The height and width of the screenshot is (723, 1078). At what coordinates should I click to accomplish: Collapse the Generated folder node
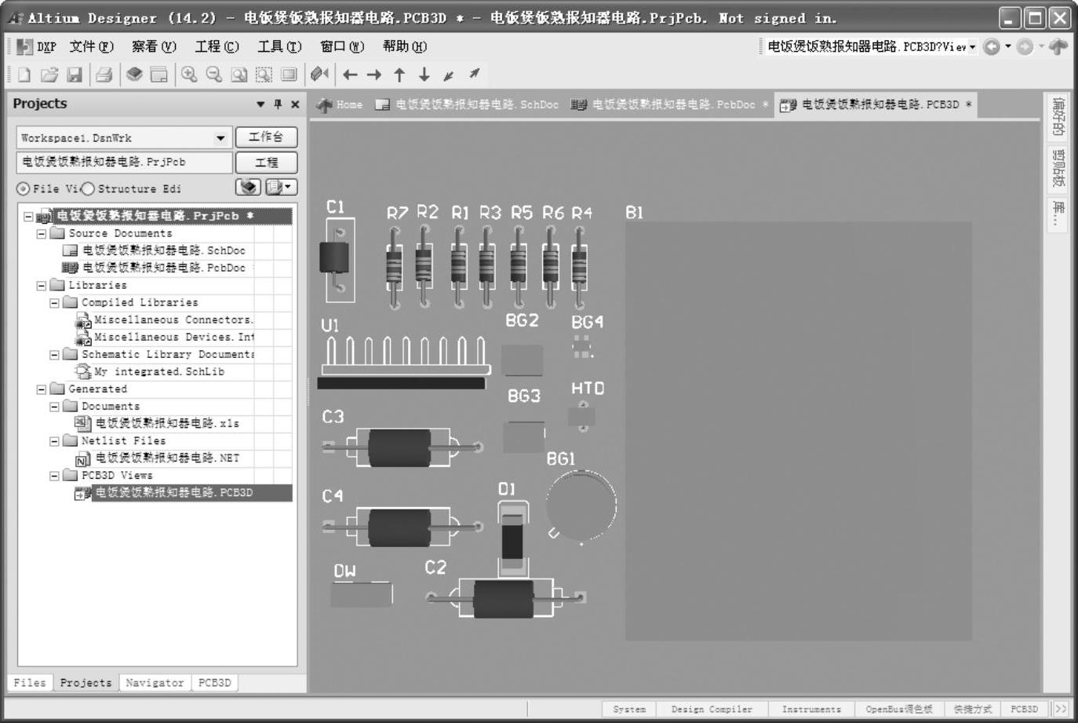coord(42,389)
